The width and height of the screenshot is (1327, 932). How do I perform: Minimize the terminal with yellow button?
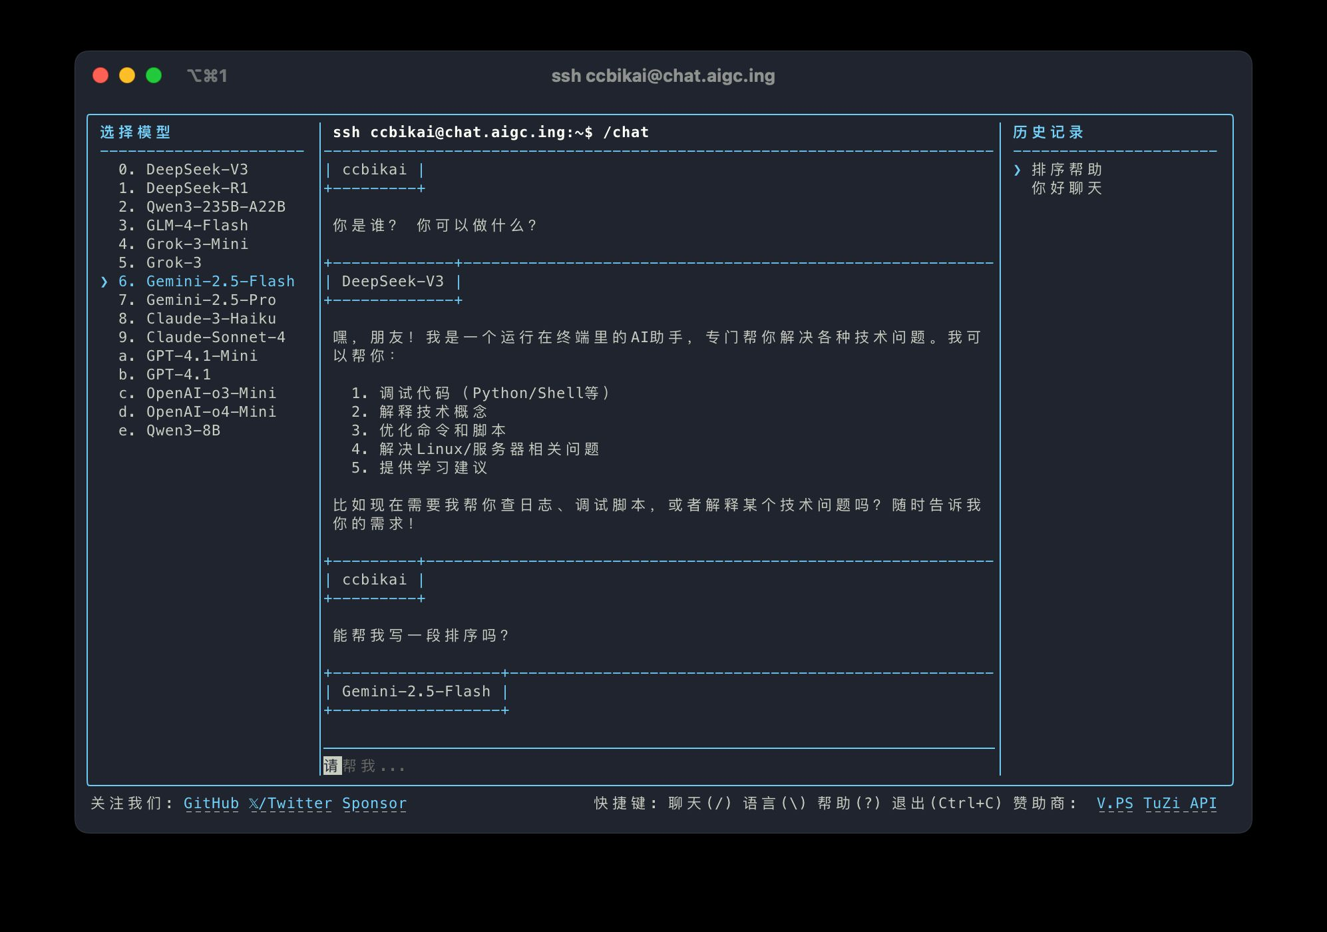point(127,75)
